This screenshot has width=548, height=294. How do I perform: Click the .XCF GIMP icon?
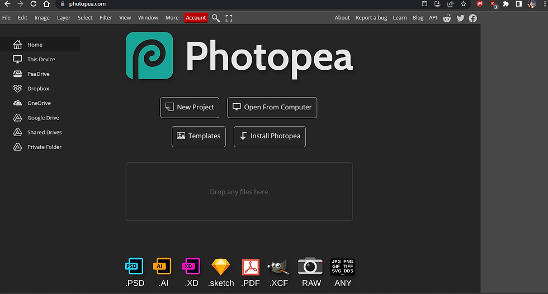[278, 267]
